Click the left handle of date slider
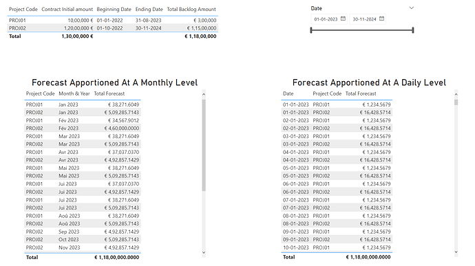475x266 pixels. (x=311, y=30)
